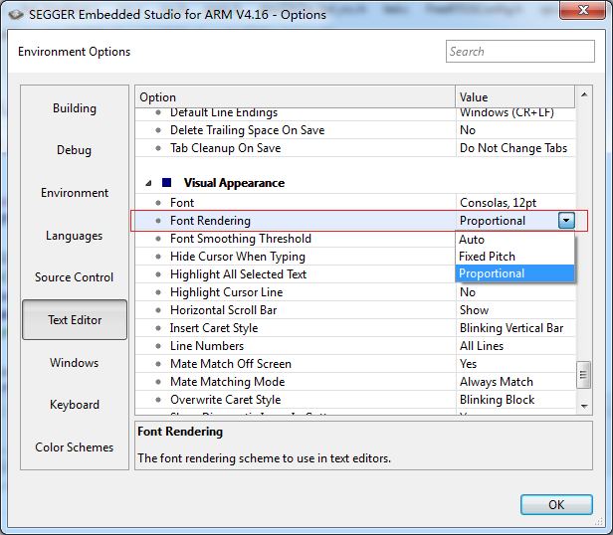Choose Proportional in the dropdown list
Screen dimensions: 613x535
[x=514, y=273]
